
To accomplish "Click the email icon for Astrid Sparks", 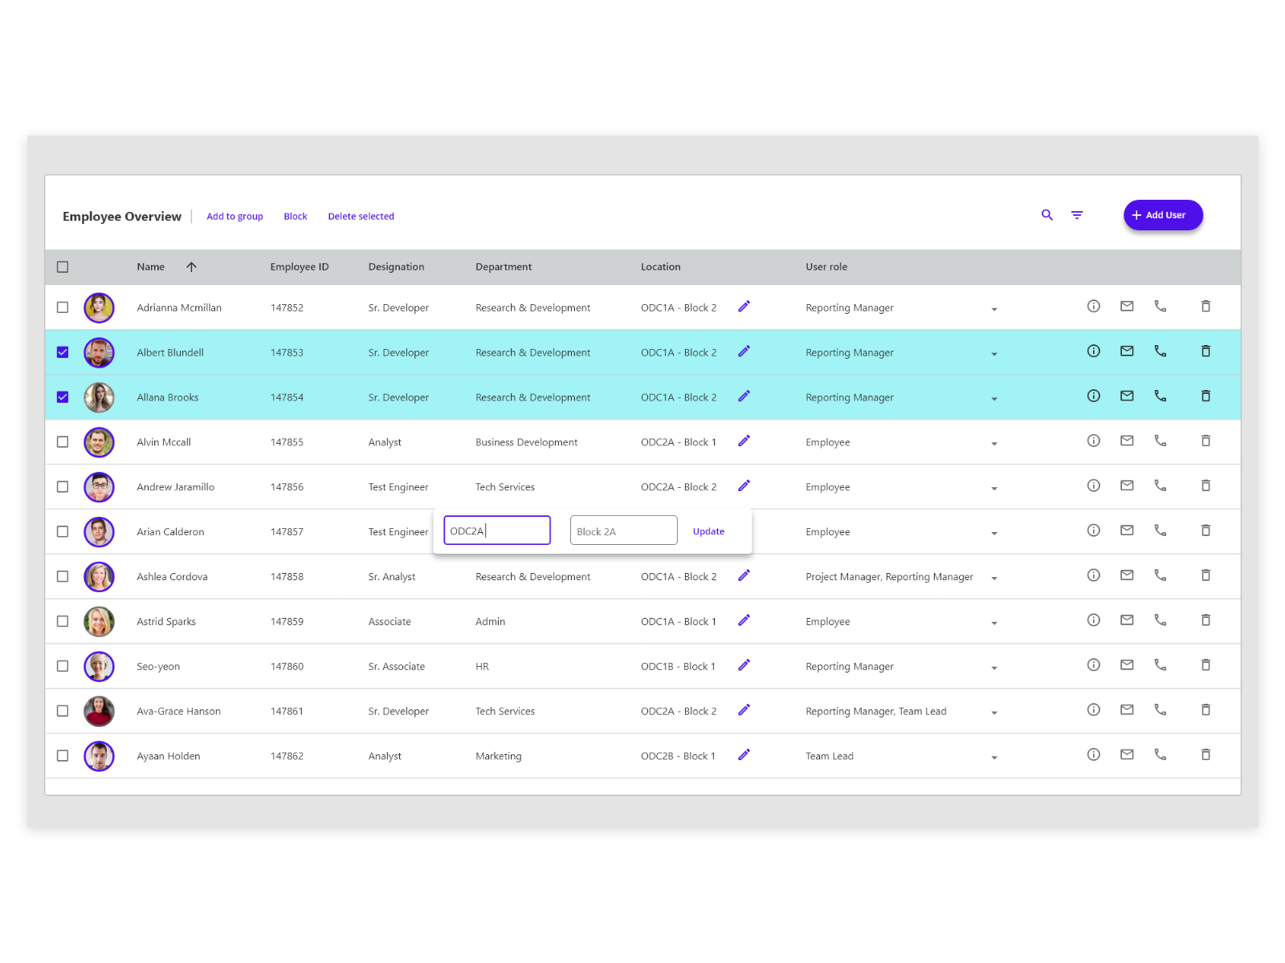I will click(1126, 620).
